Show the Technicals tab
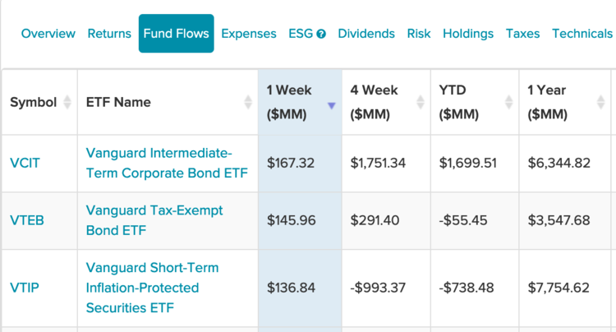This screenshot has width=616, height=332. point(582,34)
